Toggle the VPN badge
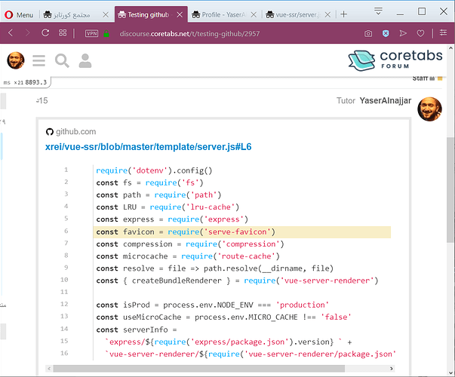Viewport: 455px width, 377px height. [92, 33]
